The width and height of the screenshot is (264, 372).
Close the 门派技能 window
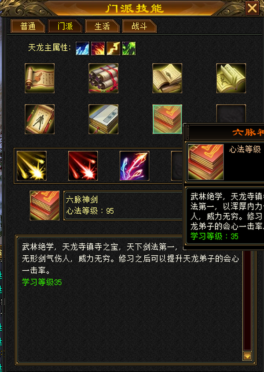coord(252,8)
